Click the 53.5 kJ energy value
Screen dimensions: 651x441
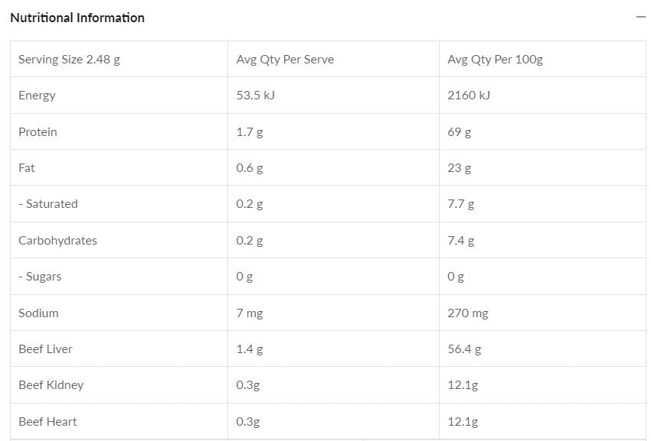[255, 96]
